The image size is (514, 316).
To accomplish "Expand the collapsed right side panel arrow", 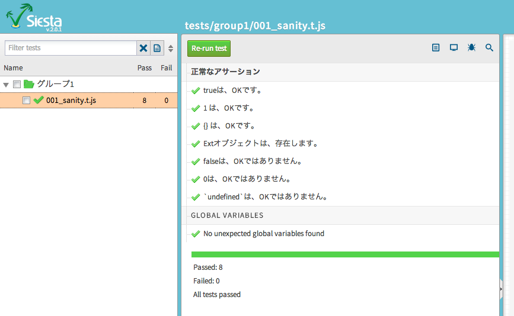I will pyautogui.click(x=501, y=289).
